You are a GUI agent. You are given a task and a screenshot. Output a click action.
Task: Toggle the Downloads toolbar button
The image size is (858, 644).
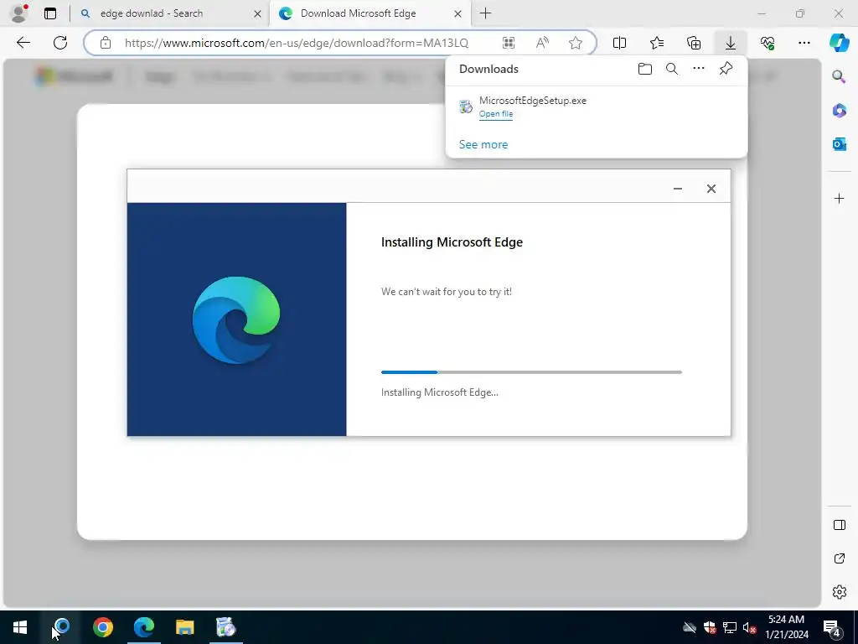tap(731, 43)
